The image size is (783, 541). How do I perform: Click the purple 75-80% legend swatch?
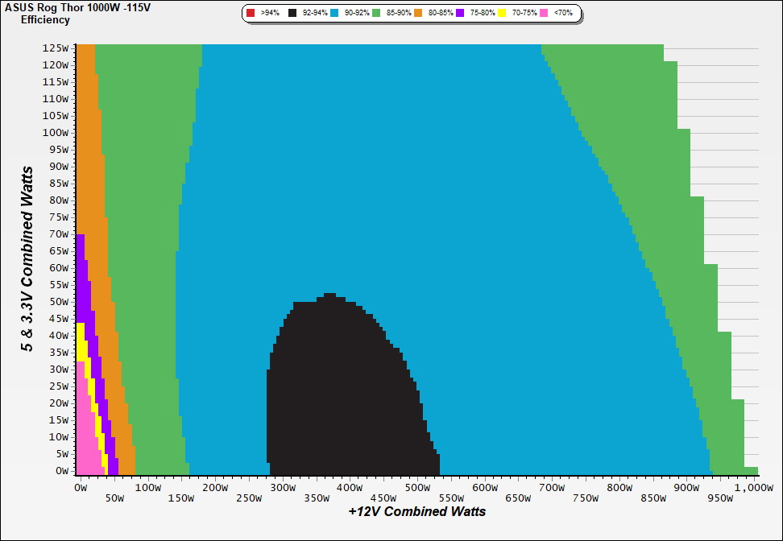tap(461, 14)
